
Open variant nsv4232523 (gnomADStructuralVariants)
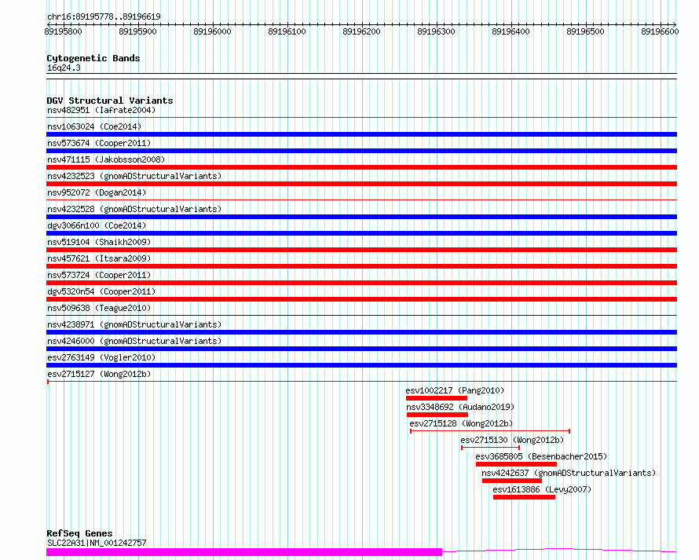click(134, 176)
